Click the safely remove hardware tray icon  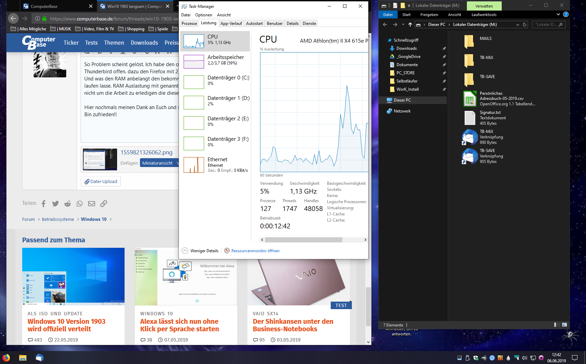tap(468, 358)
